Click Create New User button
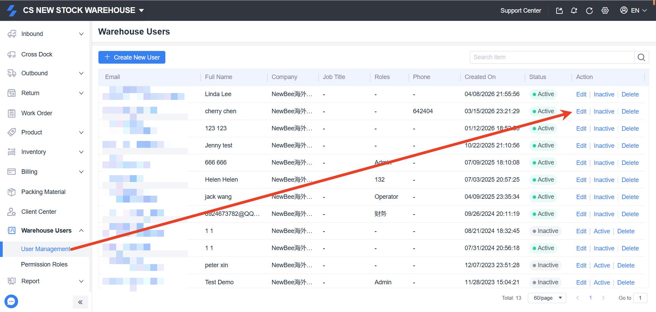Screen dimensions: 656x312 click(132, 57)
